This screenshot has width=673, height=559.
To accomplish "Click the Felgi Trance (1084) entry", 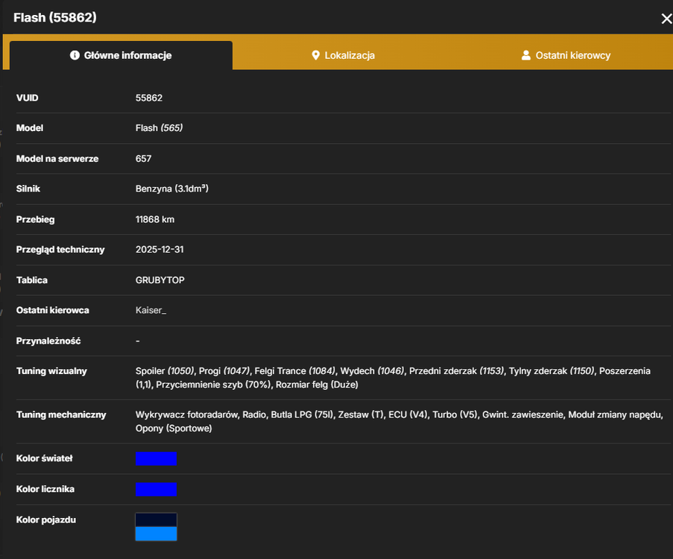I will click(x=295, y=371).
